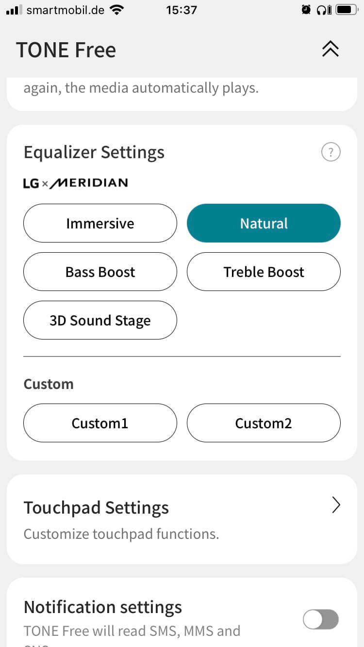The height and width of the screenshot is (647, 364).
Task: Tap the double-chevron collapse icon
Action: coord(330,49)
